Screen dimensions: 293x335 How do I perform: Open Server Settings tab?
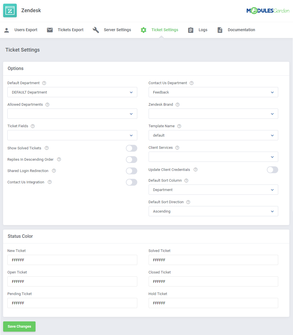[112, 30]
